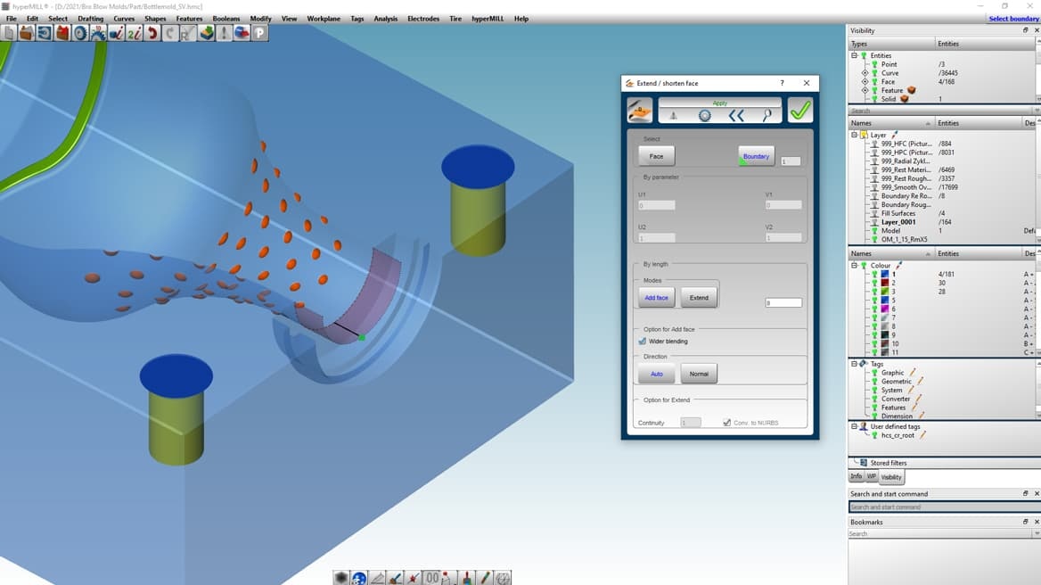
Task: Click the green checkmark to confirm face extension
Action: click(799, 109)
